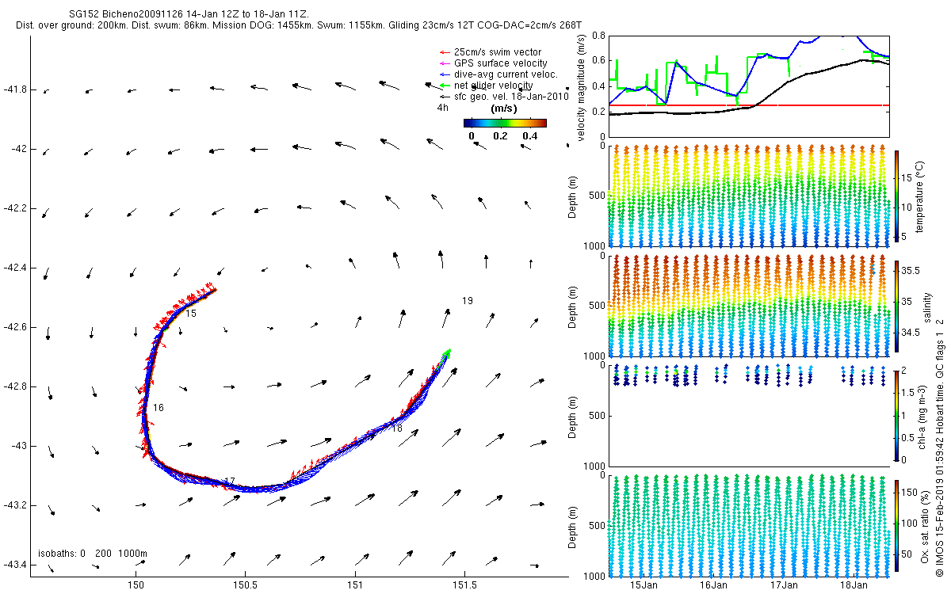Screen dimensions: 951x594
Task: Click the '18Jan' date tick label
Action: click(x=854, y=585)
